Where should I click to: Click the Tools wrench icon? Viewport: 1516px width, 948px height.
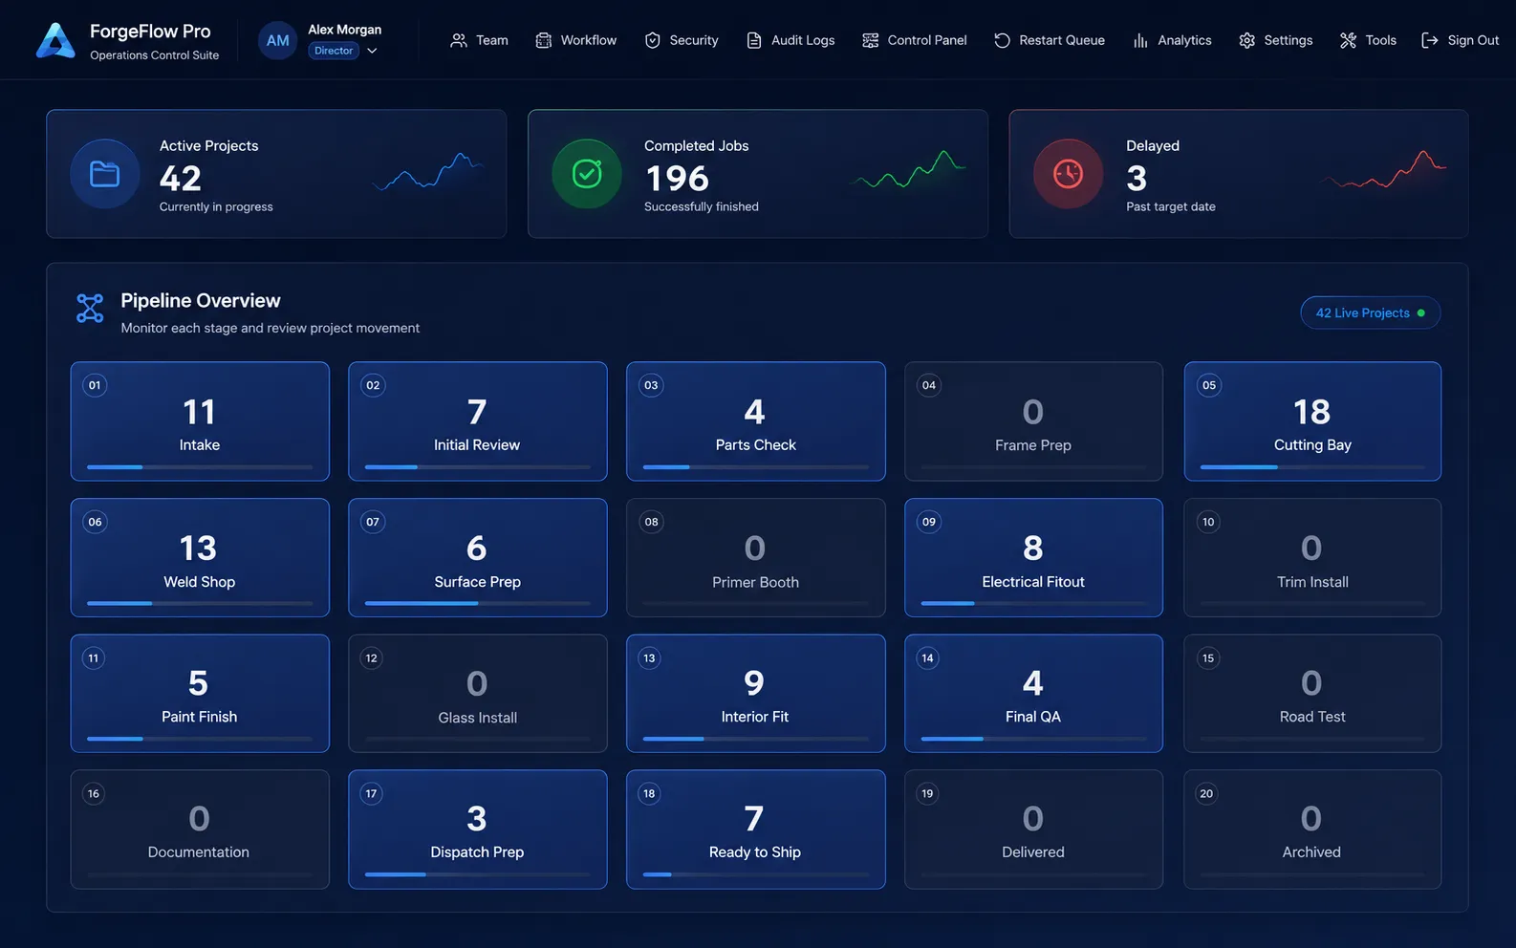1348,40
